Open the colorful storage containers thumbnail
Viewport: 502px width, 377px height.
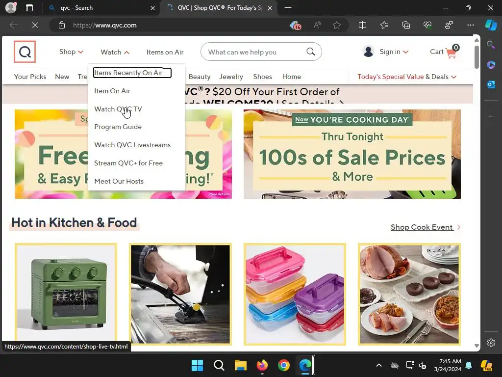(x=295, y=294)
